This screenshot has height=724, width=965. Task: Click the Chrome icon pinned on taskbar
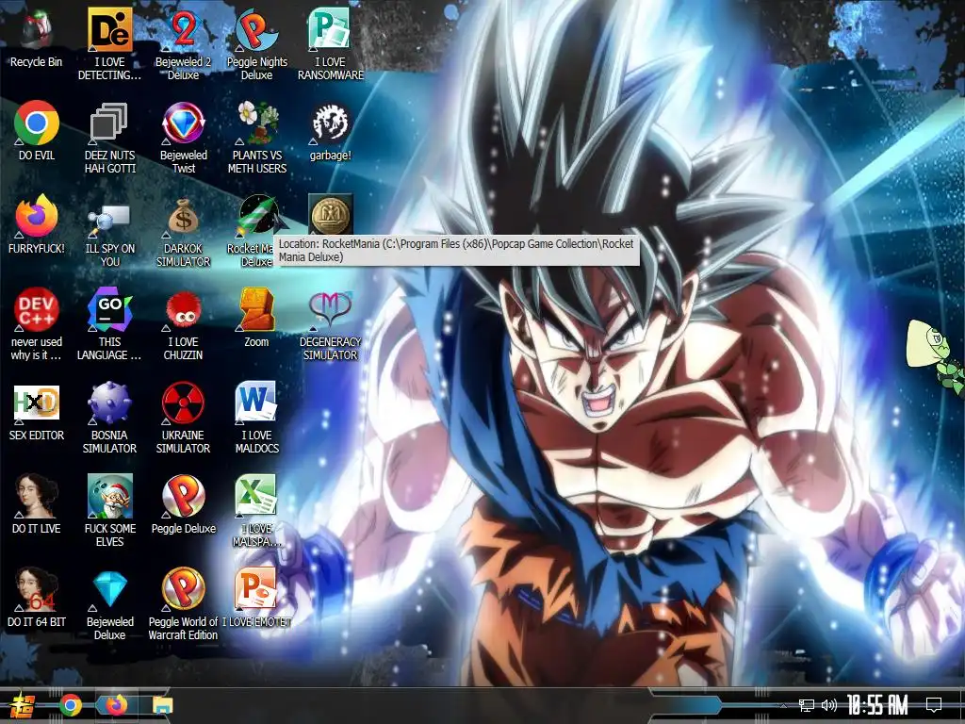coord(70,705)
